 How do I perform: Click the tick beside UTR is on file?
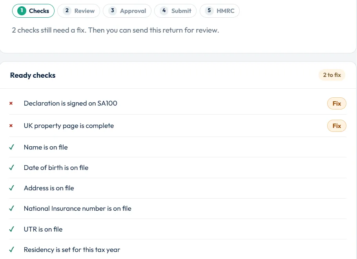tap(12, 229)
